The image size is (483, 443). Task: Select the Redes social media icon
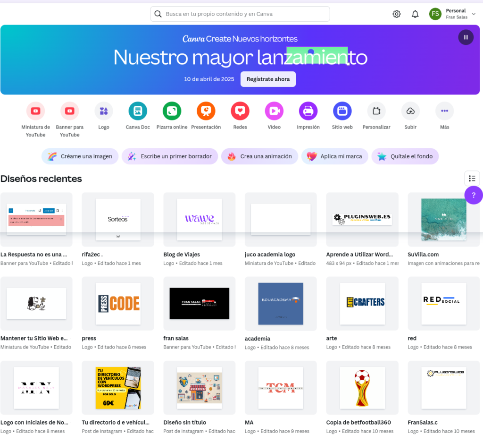click(x=240, y=111)
